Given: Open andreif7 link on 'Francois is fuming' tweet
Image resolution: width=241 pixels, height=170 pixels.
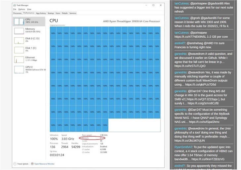Looking at the screenshot, I should [180, 43].
